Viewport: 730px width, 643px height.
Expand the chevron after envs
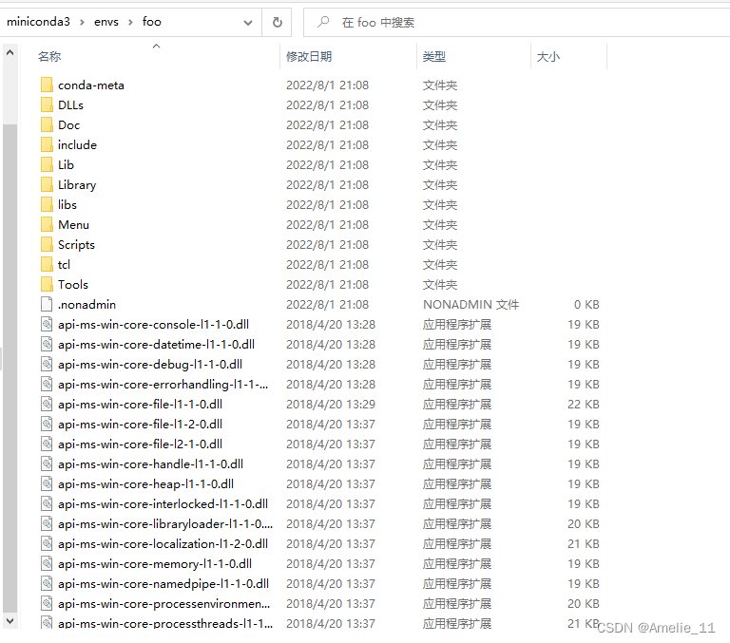point(130,23)
